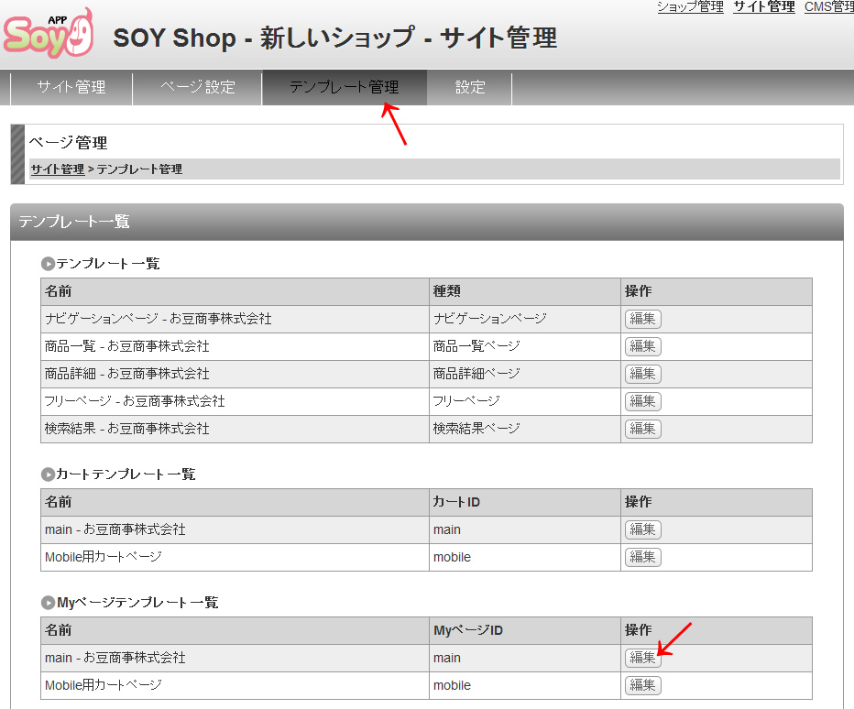
Task: Click the mobile MyページID cell
Action: 525,685
